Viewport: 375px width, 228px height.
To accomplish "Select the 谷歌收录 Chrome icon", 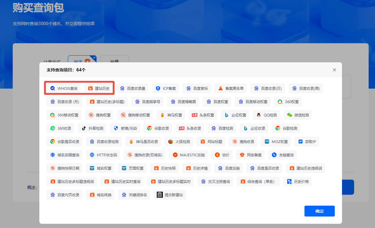I will click(x=149, y=128).
